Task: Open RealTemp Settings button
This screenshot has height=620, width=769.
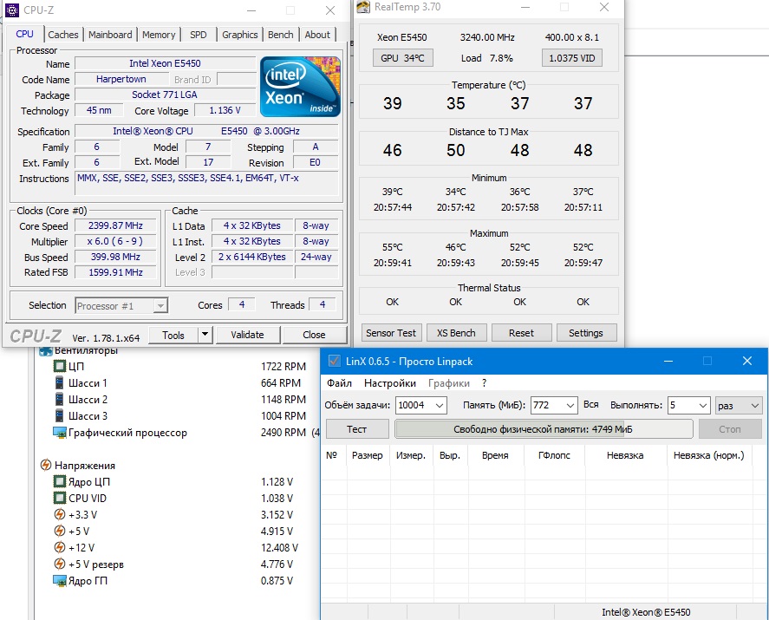Action: [x=586, y=333]
